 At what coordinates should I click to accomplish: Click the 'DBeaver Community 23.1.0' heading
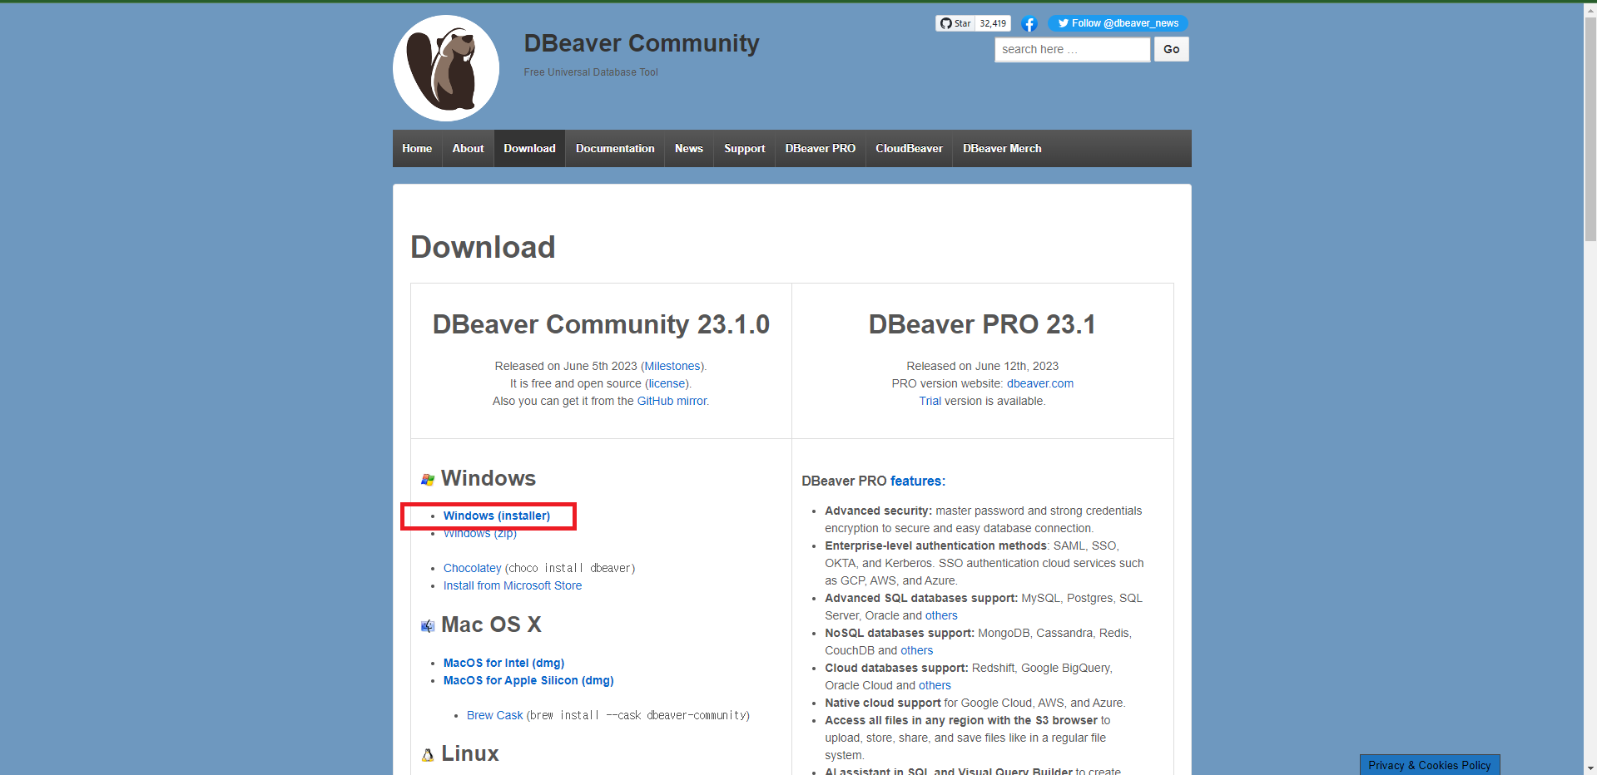(601, 324)
